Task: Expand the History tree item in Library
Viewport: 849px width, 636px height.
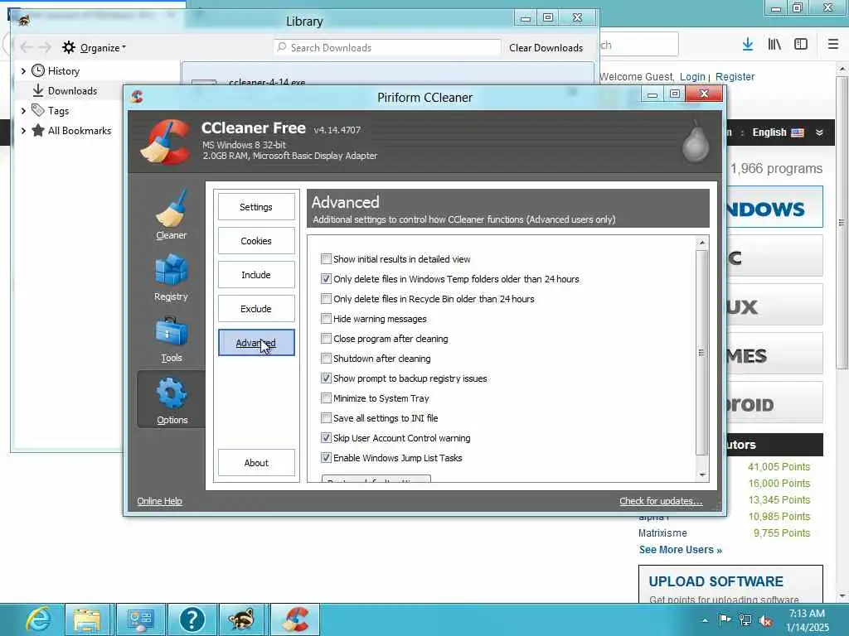Action: 23,71
